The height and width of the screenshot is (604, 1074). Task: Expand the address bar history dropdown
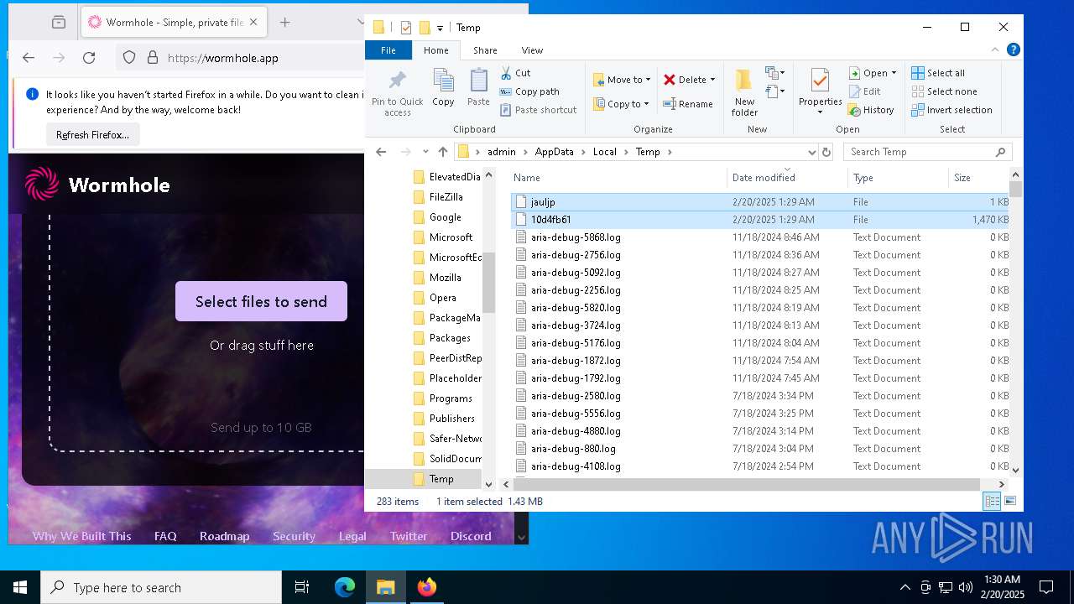[811, 152]
